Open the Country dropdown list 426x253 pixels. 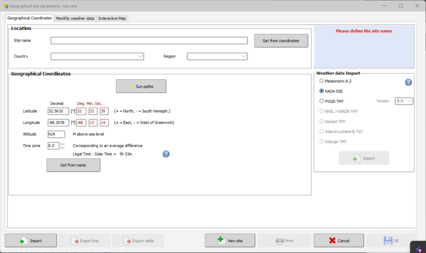coord(97,56)
